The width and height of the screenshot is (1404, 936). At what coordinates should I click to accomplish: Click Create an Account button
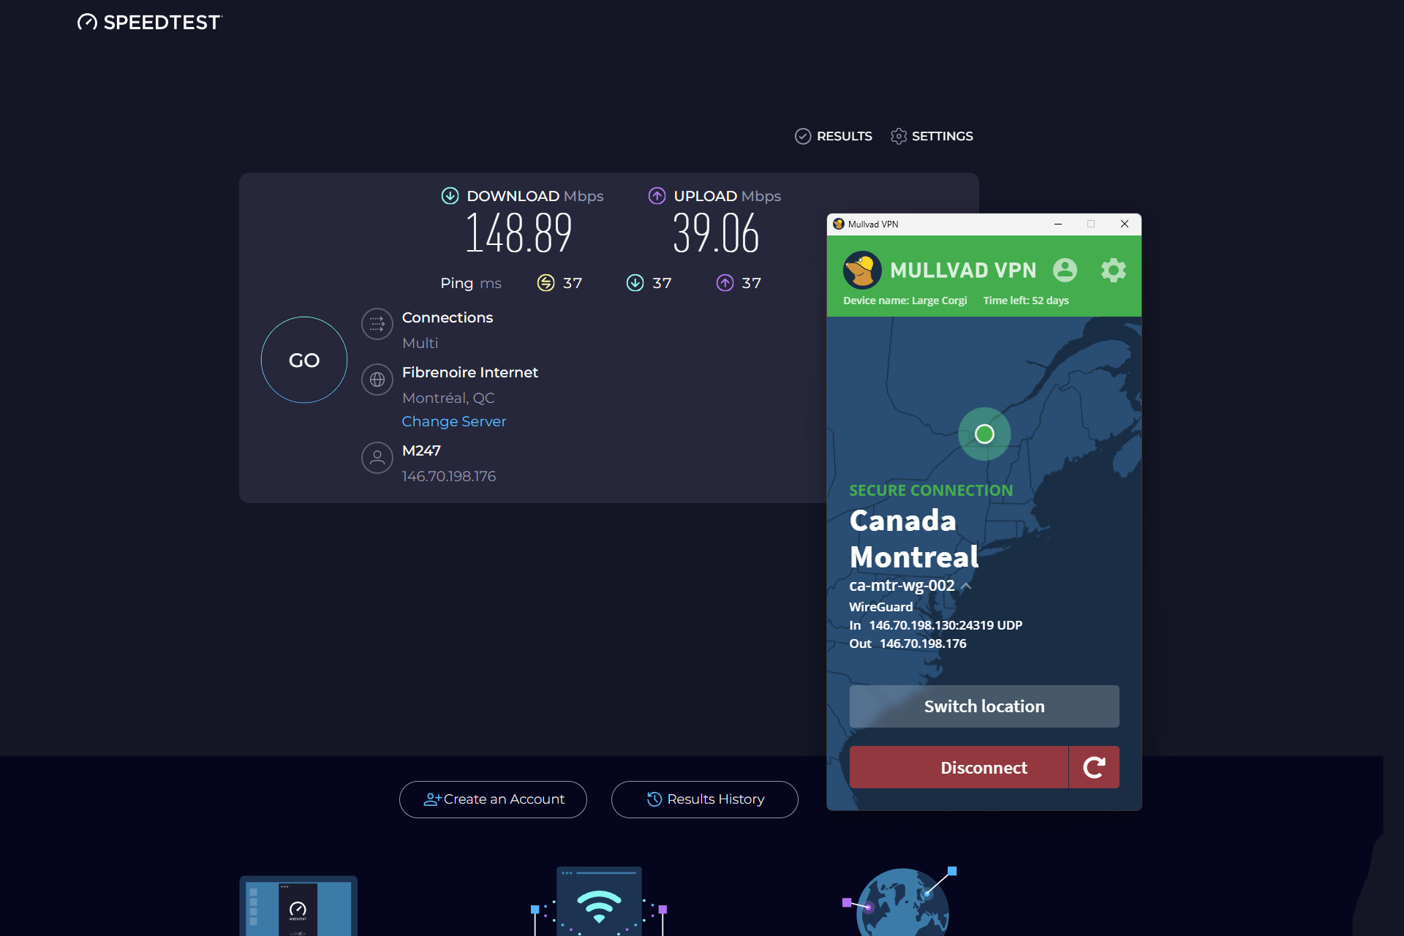pyautogui.click(x=494, y=800)
